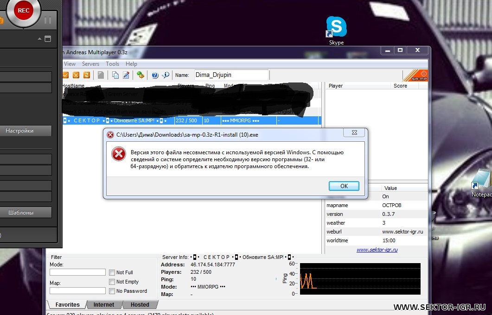Click the gray page toolbar icon
The width and height of the screenshot is (492, 315).
click(x=101, y=75)
